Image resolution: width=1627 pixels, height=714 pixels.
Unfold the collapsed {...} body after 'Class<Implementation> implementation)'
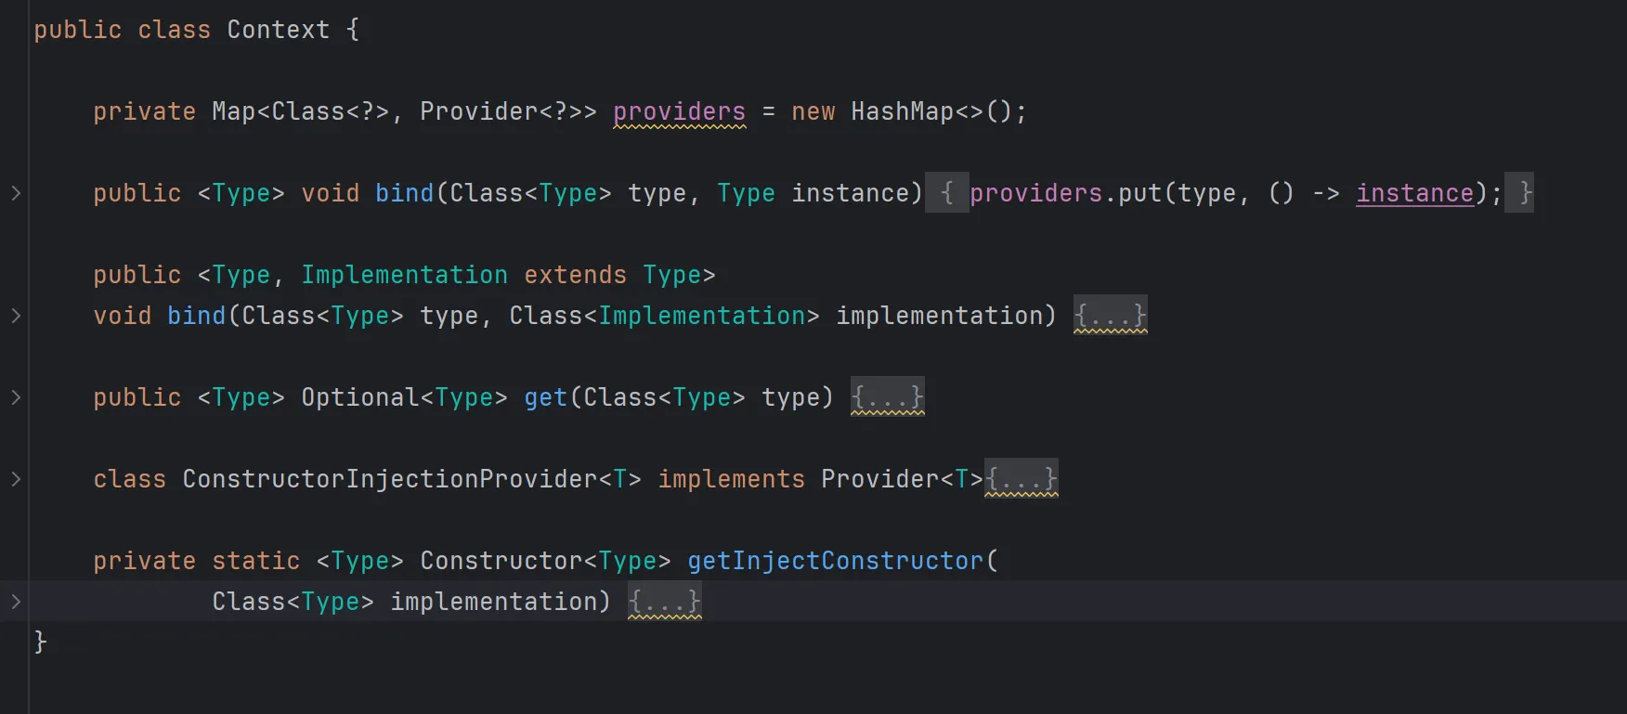pos(1110,316)
